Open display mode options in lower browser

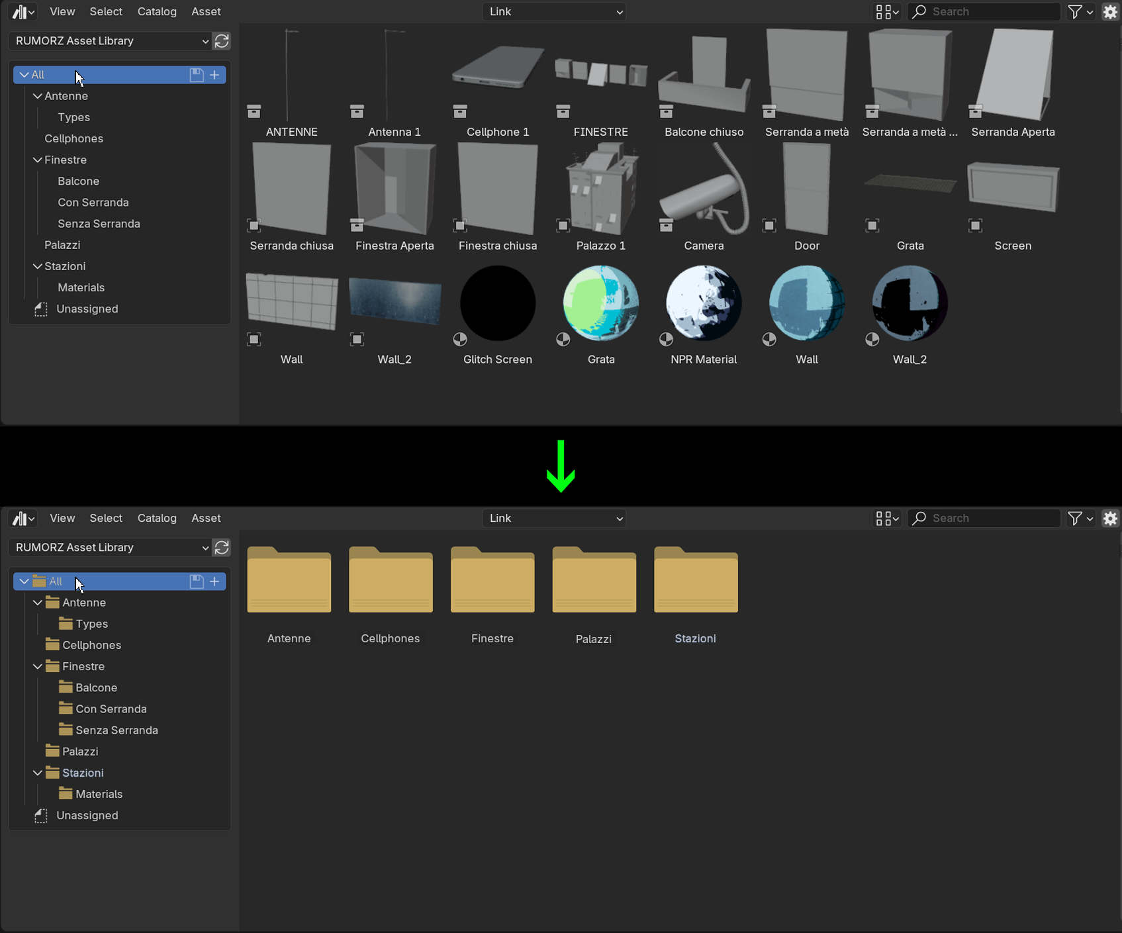click(887, 518)
